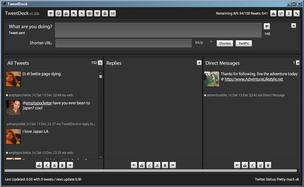Close the All Tweets column

coord(100,63)
